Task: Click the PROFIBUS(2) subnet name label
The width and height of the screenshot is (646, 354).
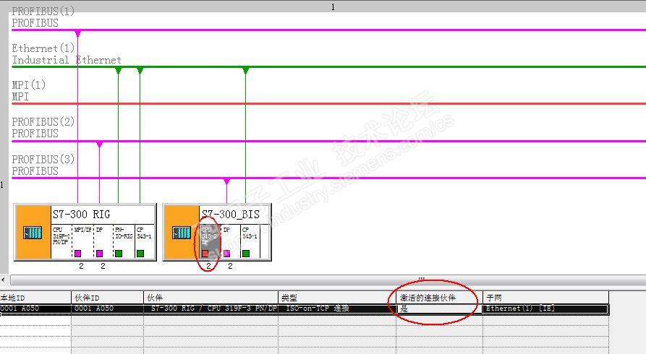Action: (x=43, y=122)
